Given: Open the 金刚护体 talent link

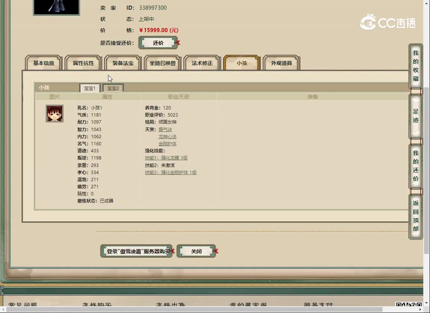Looking at the screenshot, I should point(167,143).
